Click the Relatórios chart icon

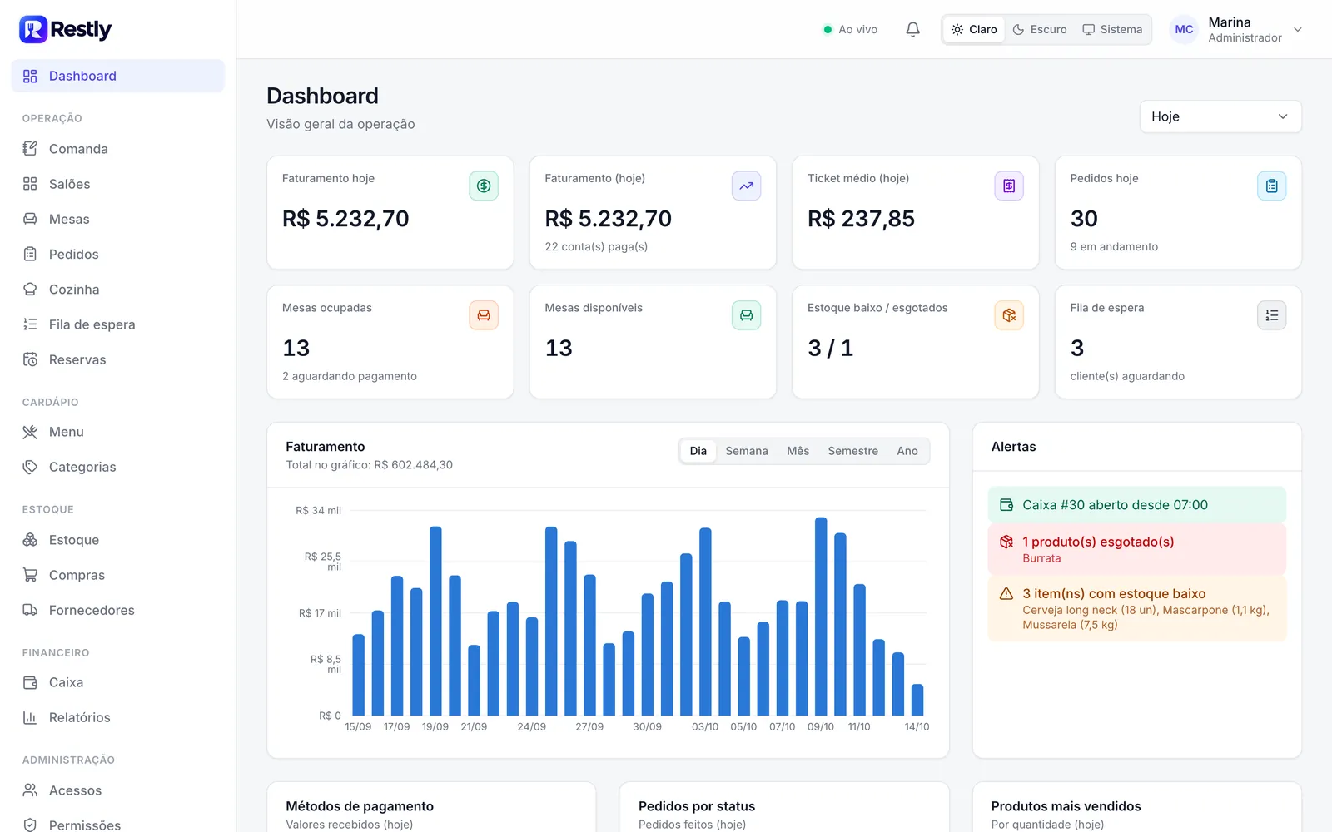(x=30, y=717)
